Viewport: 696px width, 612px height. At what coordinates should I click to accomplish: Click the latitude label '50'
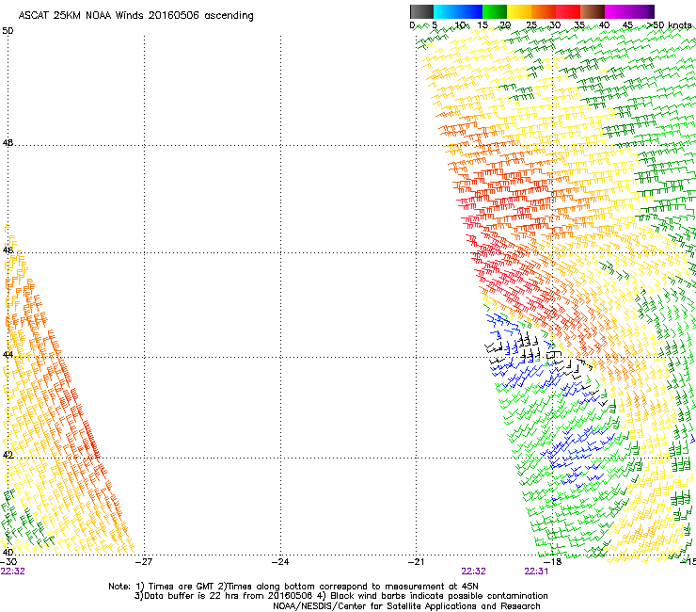pyautogui.click(x=8, y=31)
